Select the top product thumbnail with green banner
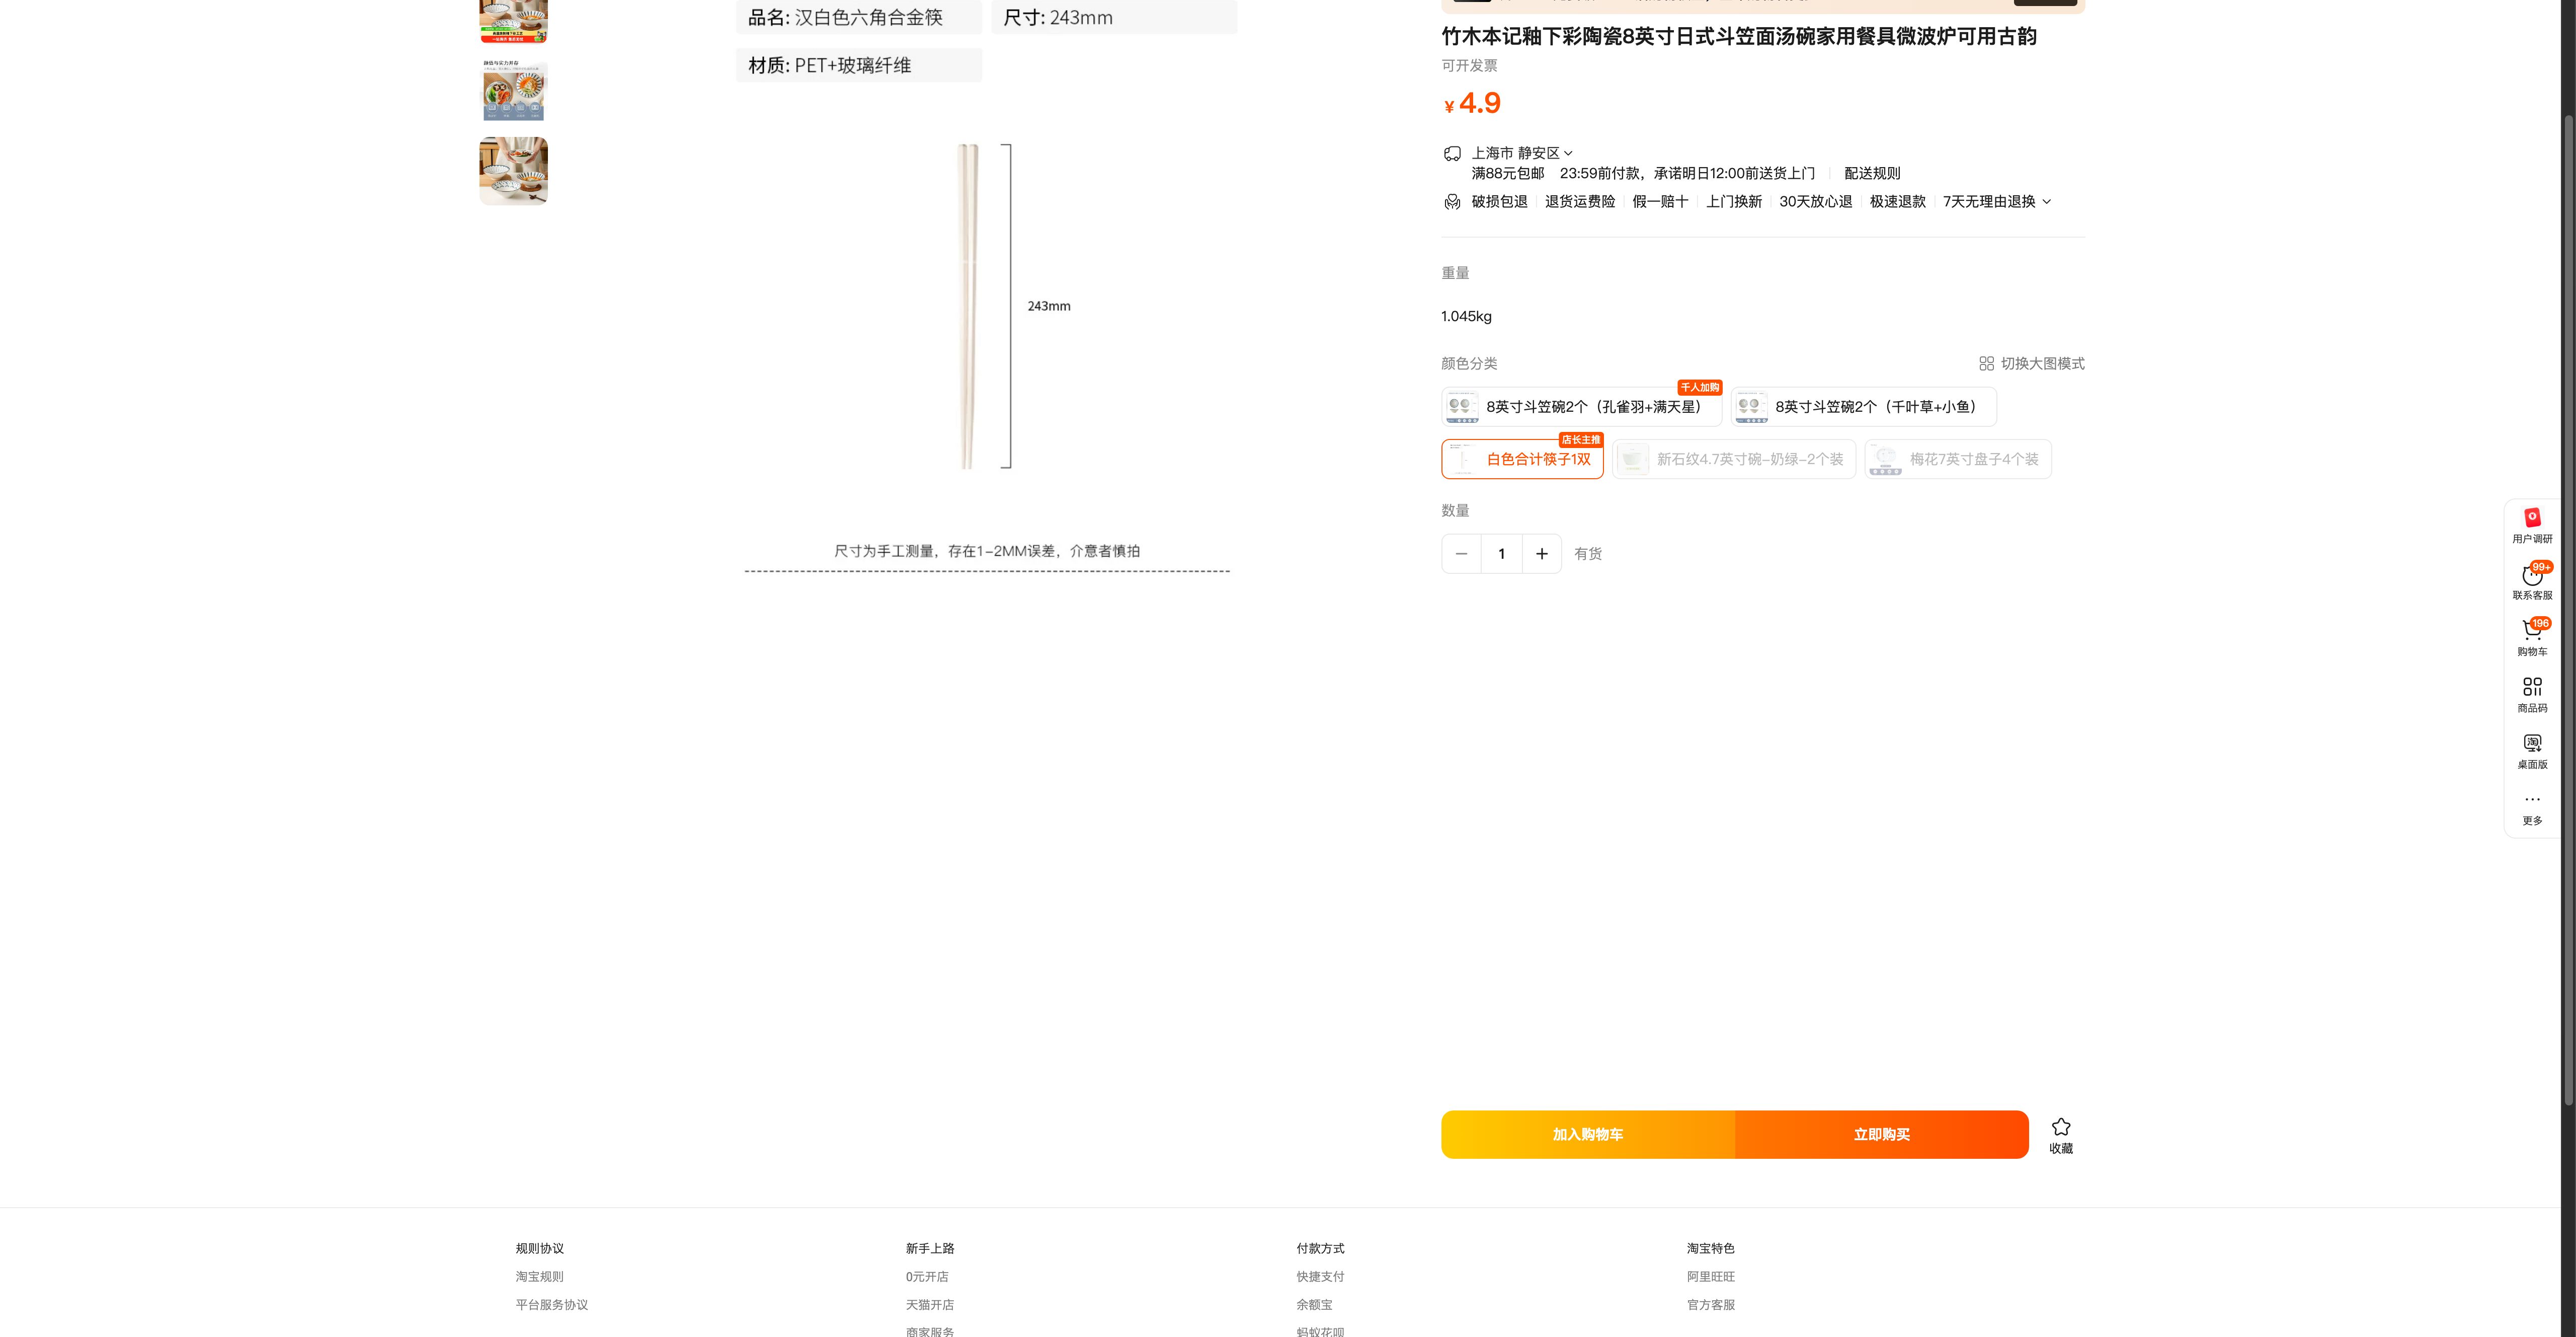2576x1337 pixels. [x=514, y=21]
